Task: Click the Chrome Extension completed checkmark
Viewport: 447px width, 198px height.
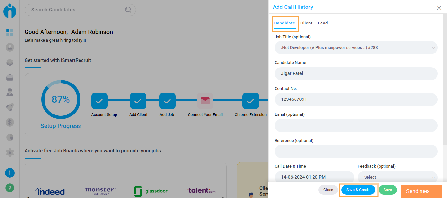Action: click(251, 101)
